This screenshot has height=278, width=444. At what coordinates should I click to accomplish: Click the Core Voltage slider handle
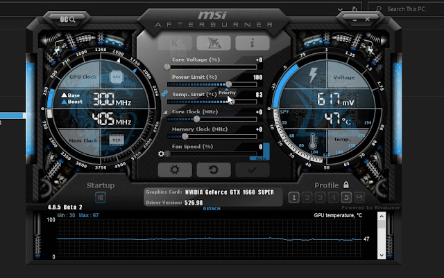pos(167,67)
